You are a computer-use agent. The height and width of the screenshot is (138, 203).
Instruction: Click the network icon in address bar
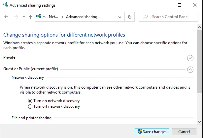tap(39, 16)
